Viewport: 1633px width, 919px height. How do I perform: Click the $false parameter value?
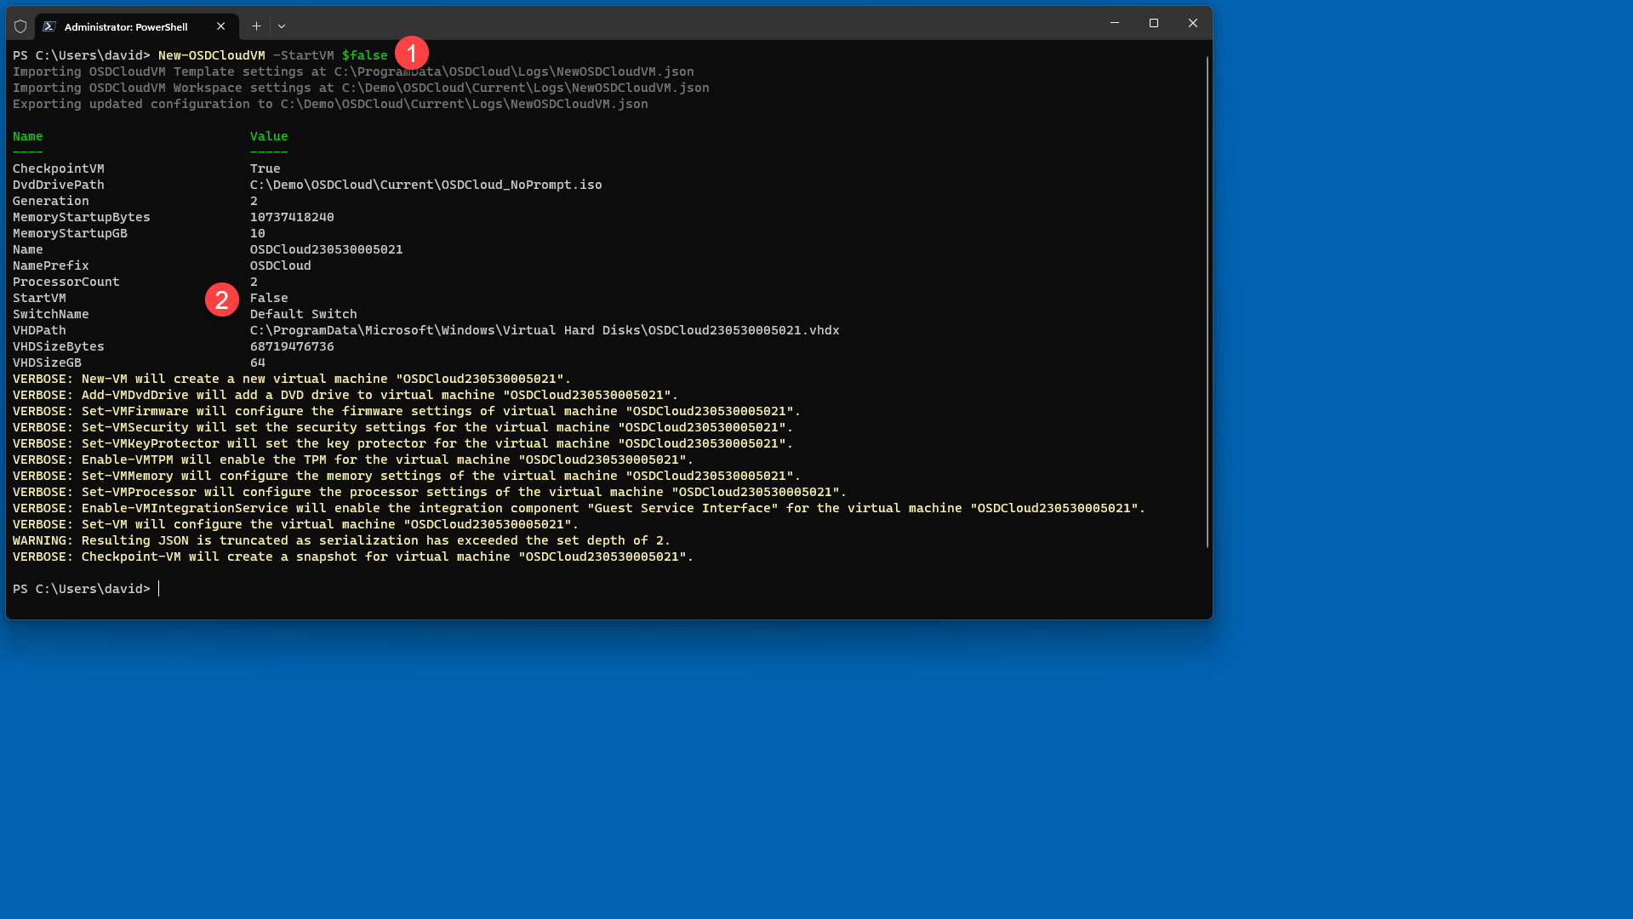[364, 55]
